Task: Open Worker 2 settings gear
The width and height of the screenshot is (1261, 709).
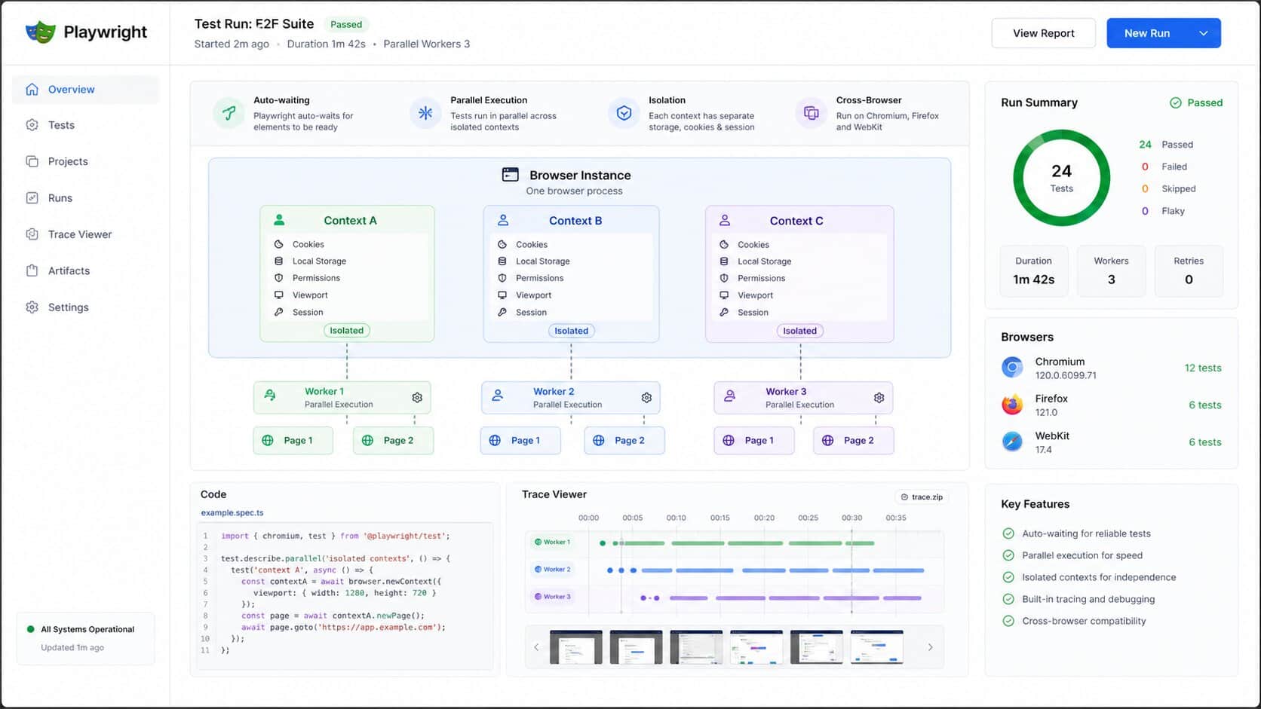Action: click(x=646, y=398)
